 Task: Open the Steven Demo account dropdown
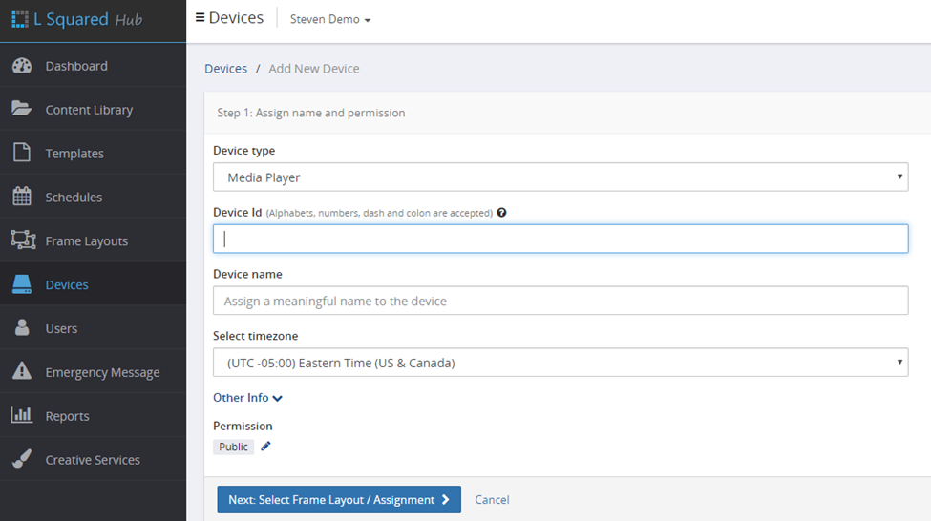[330, 19]
